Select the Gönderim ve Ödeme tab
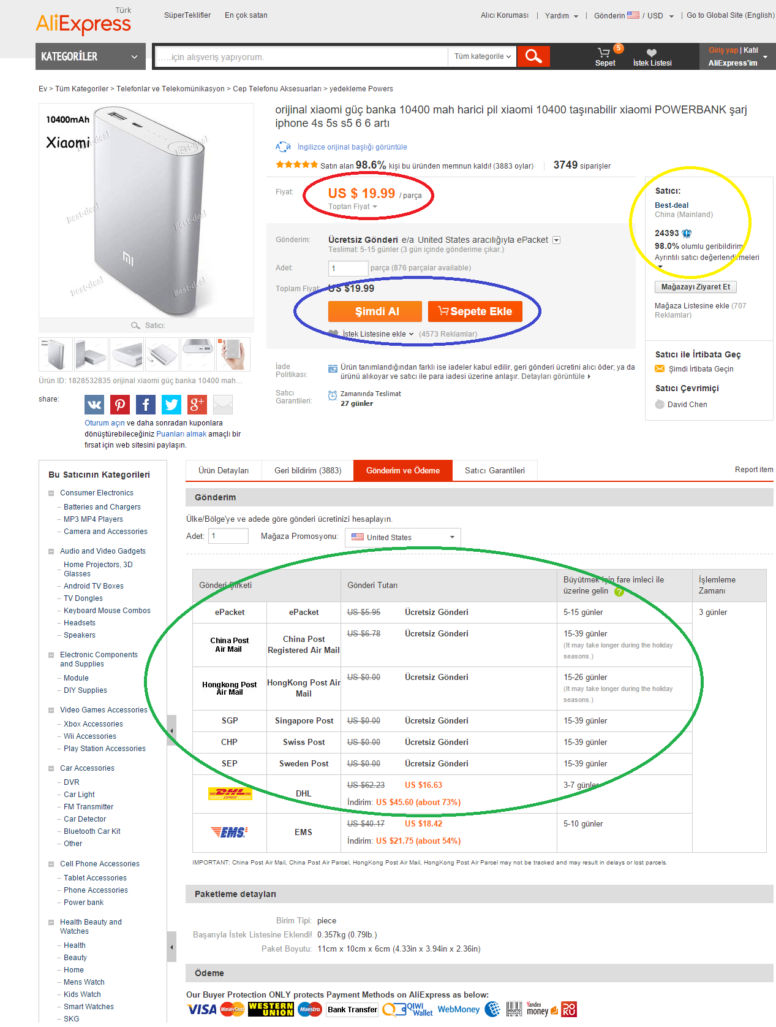 [403, 470]
